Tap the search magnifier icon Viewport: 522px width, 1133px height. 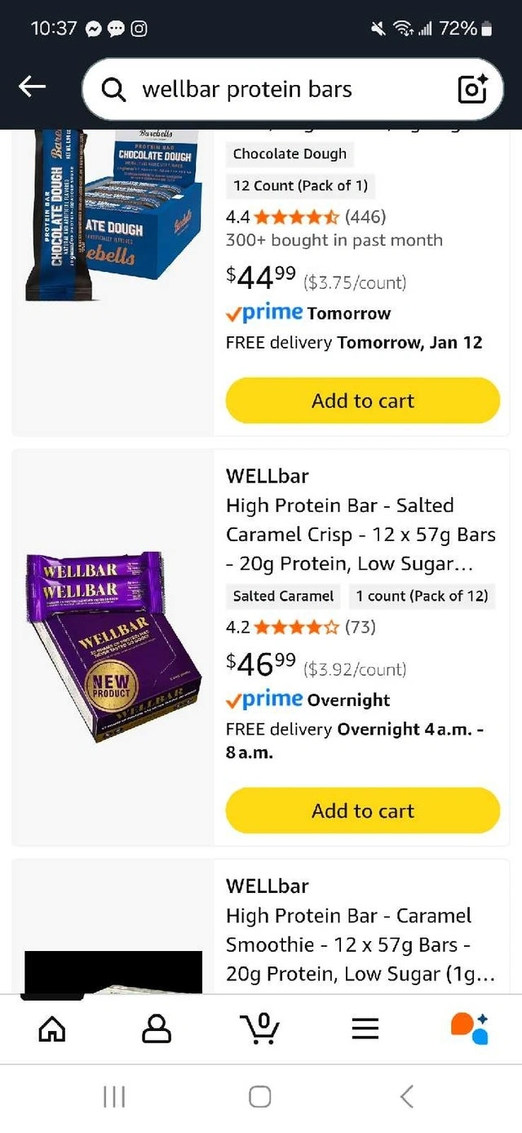point(114,89)
